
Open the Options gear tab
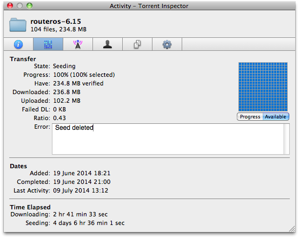coord(167,44)
